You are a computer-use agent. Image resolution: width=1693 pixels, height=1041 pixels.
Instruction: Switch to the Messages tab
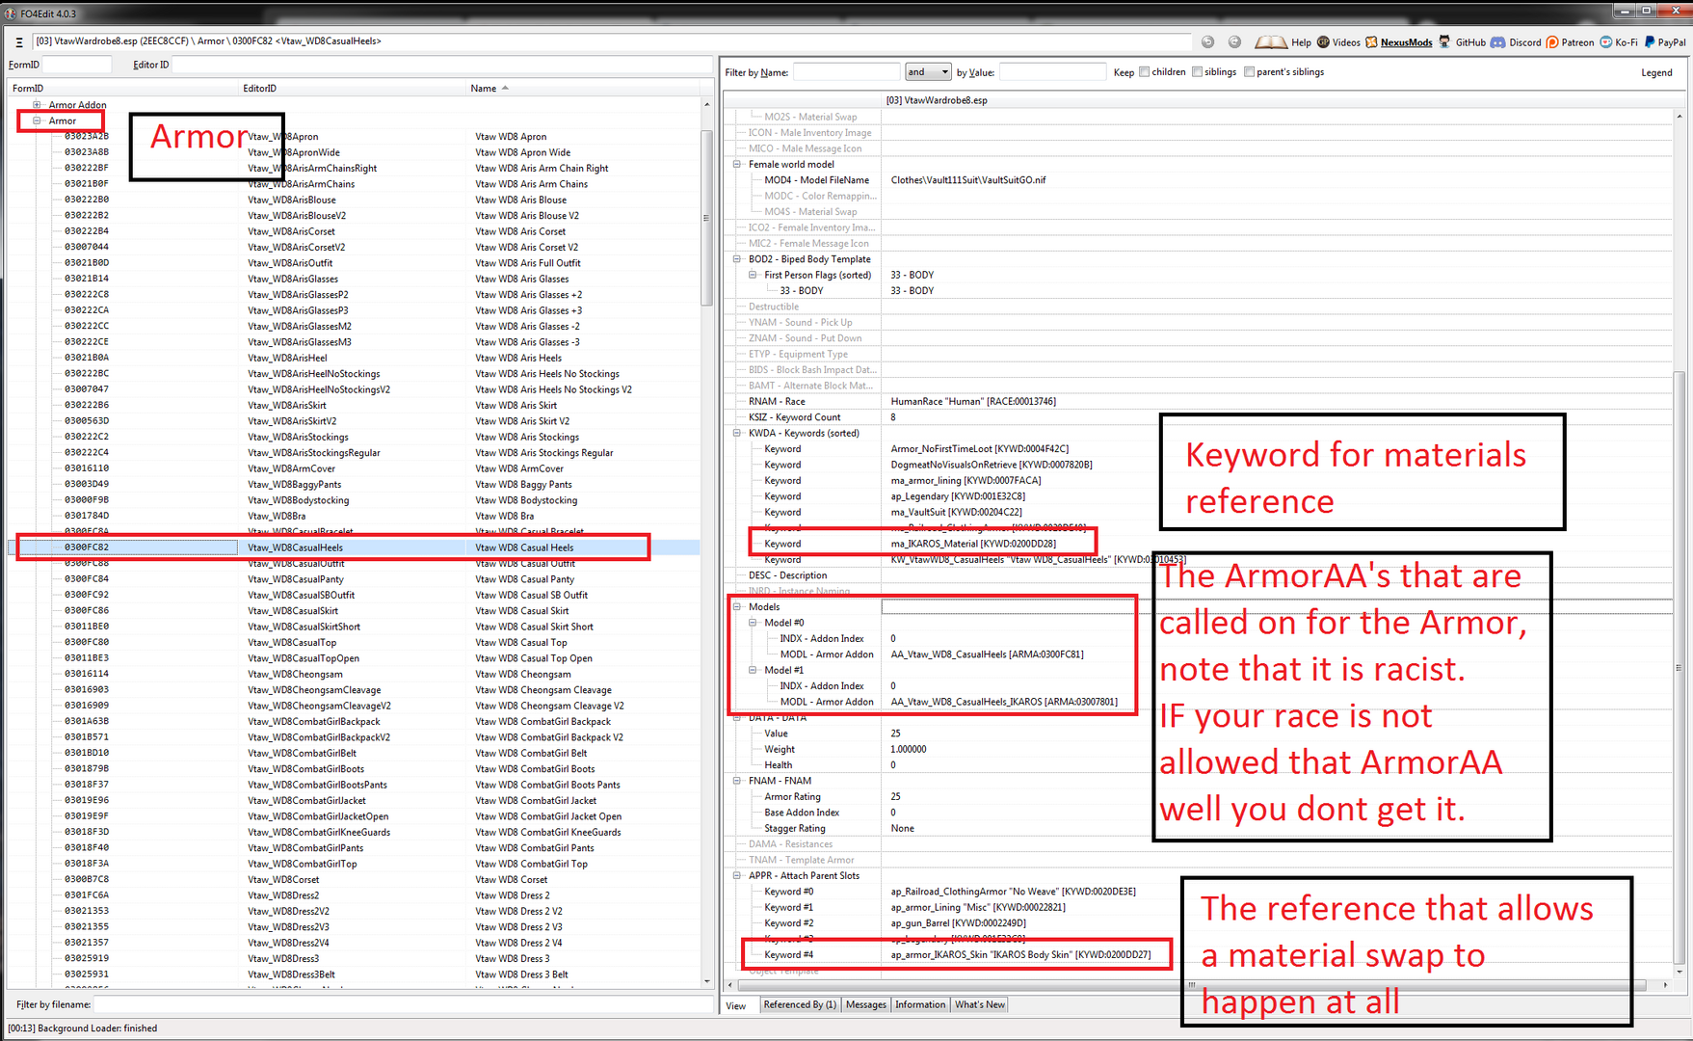(866, 1004)
